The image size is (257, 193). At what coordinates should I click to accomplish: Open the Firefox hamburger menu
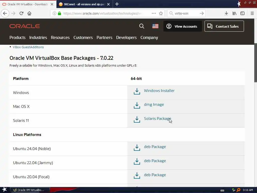pos(252,13)
